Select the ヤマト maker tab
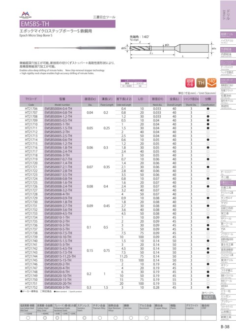 (228, 204)
